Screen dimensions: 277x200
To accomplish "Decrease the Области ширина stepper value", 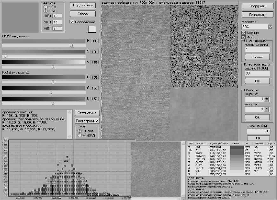I will pos(267,100).
